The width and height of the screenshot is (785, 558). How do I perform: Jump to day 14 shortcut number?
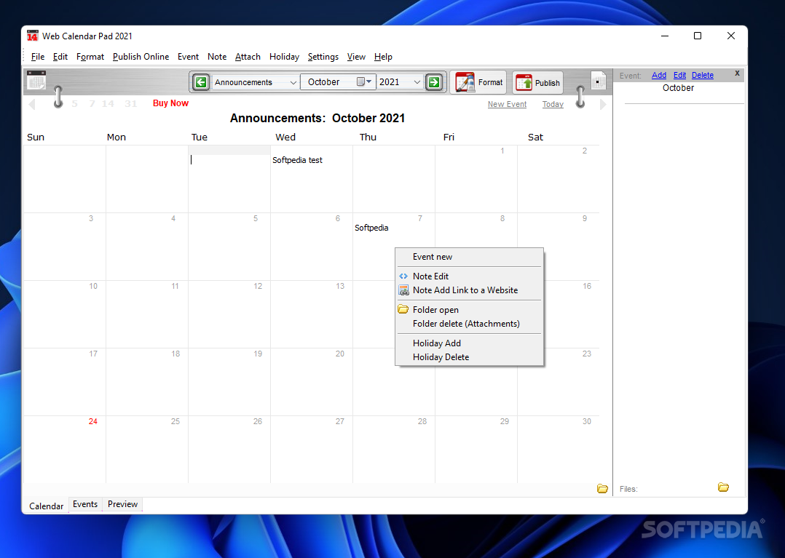click(x=108, y=104)
